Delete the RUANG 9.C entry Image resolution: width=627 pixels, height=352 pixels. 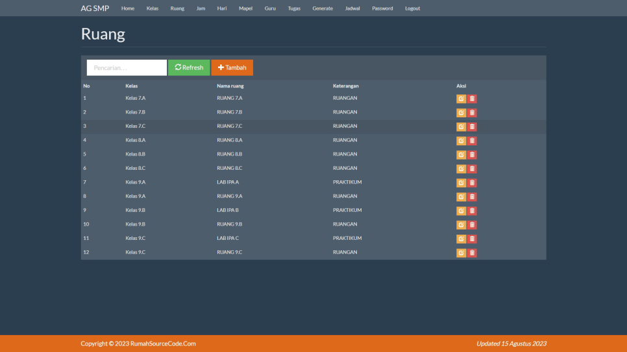(x=472, y=253)
